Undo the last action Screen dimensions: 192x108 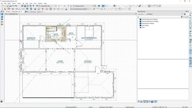coord(16,6)
